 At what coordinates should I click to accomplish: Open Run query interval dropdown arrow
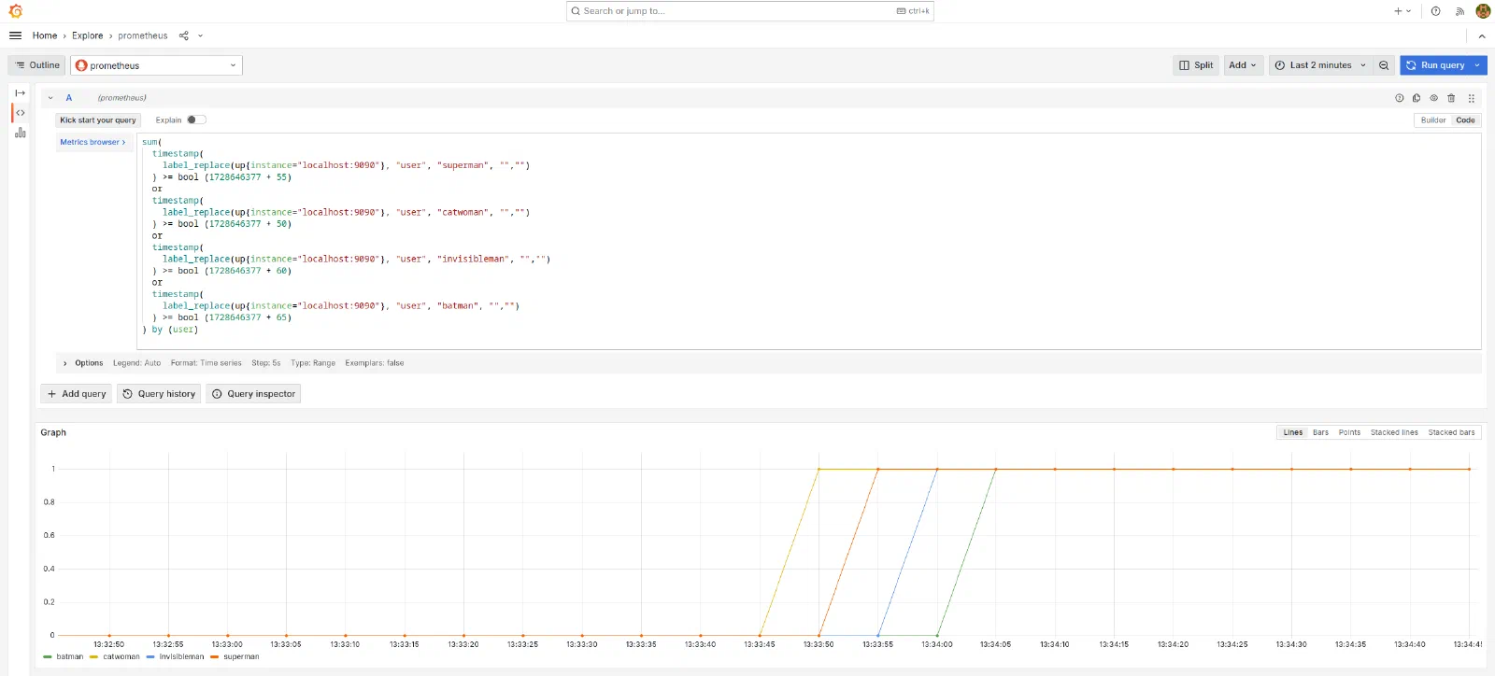click(x=1477, y=65)
